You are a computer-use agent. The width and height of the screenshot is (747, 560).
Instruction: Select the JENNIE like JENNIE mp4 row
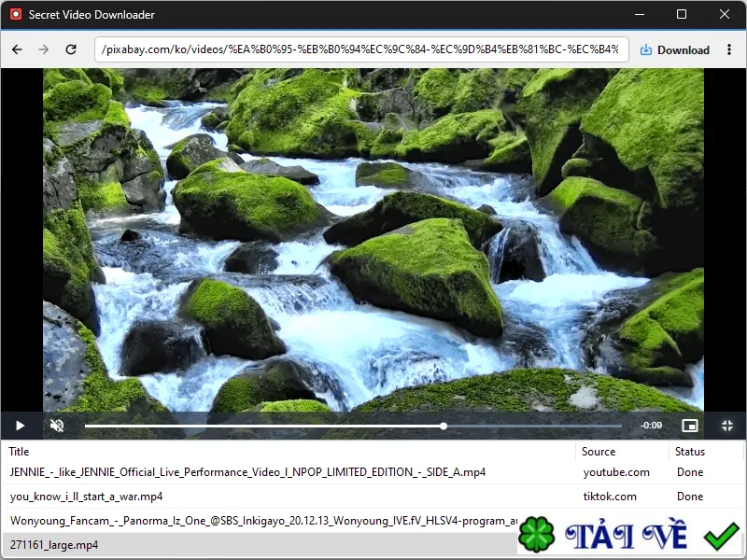[x=373, y=472]
